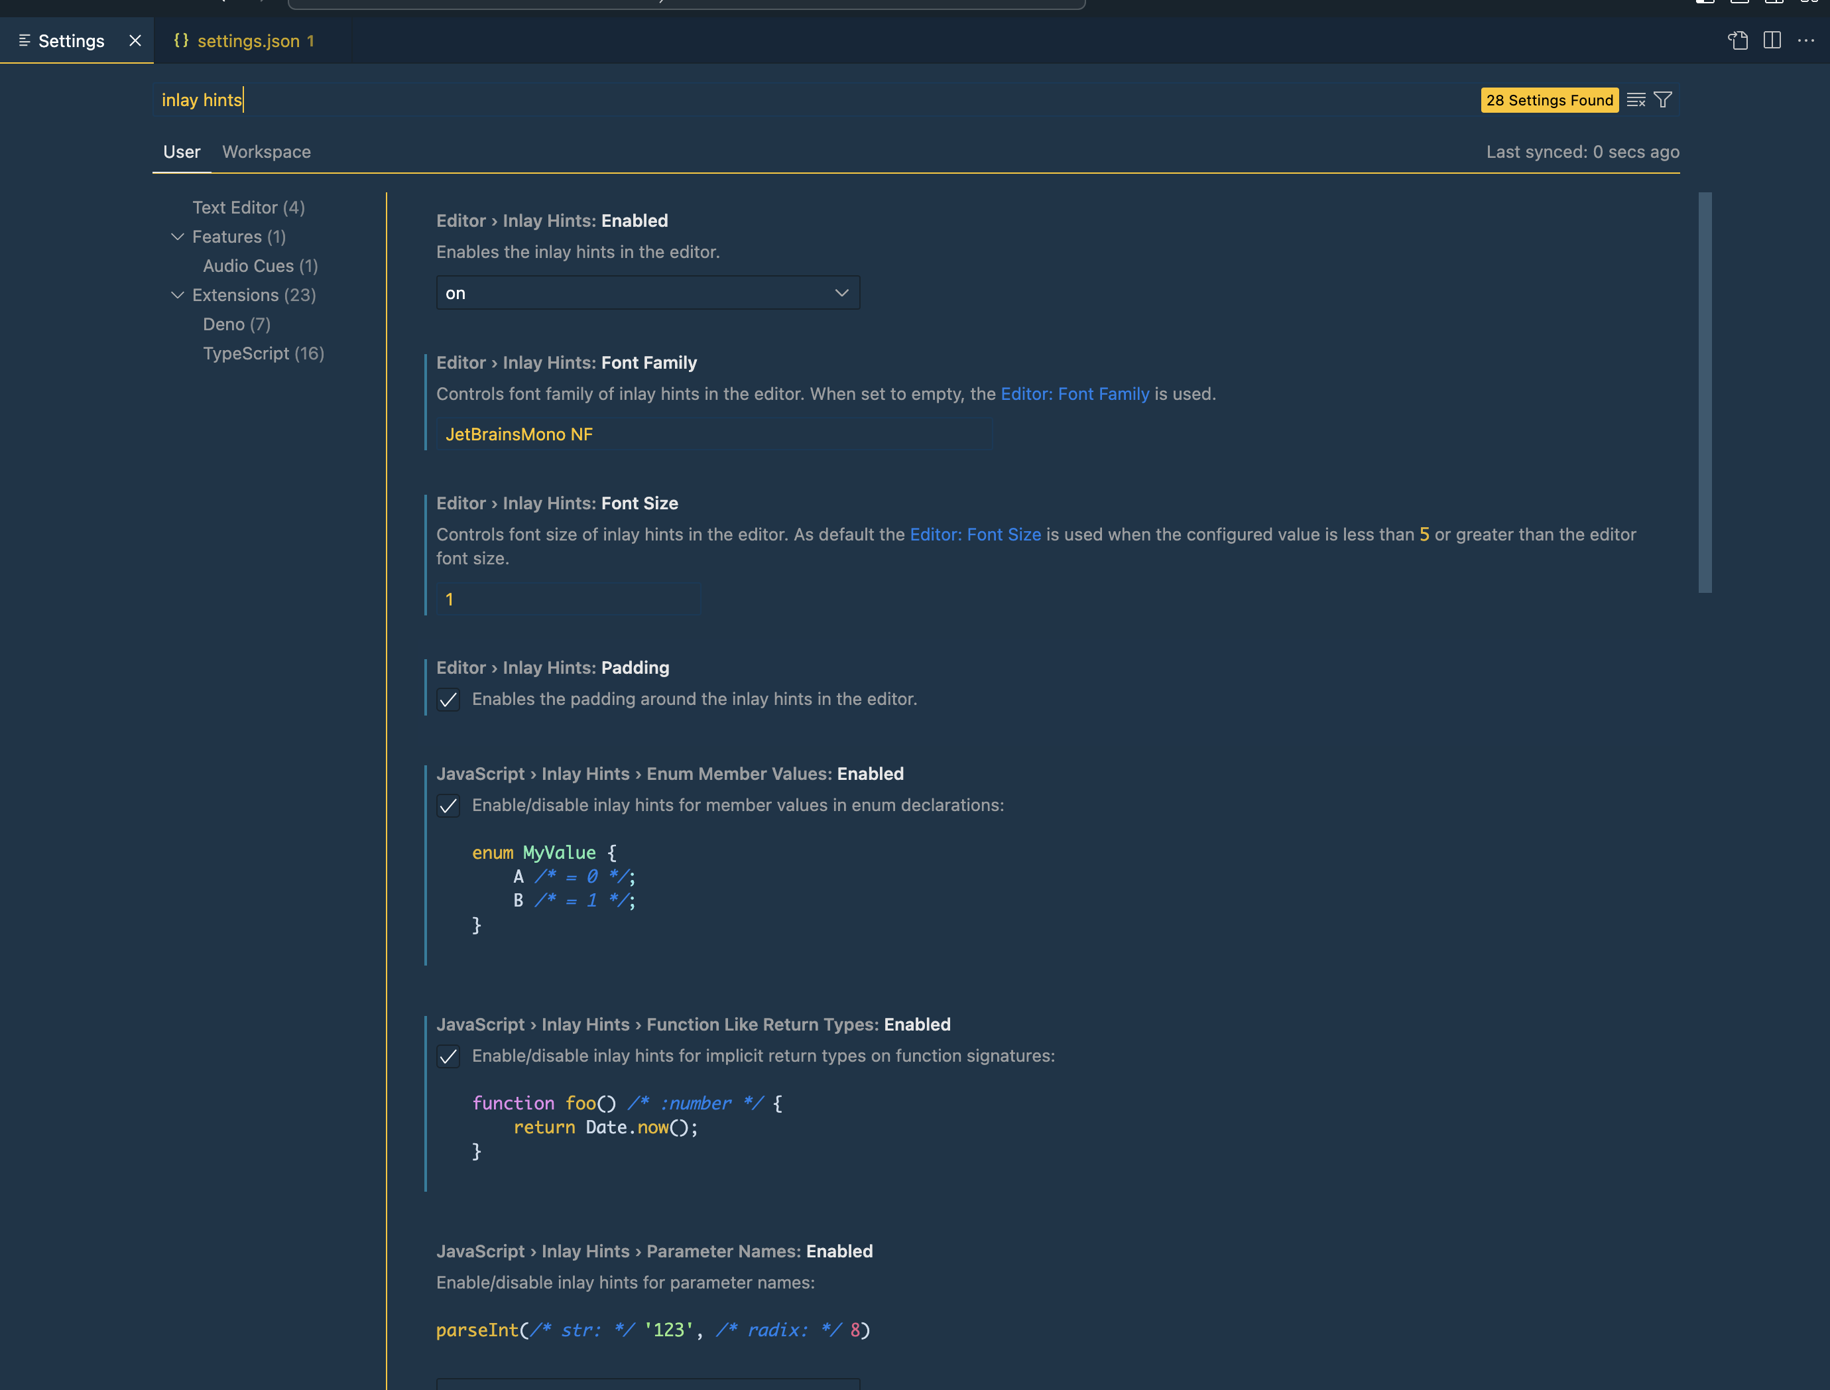1830x1390 pixels.
Task: Open the Audio Cues (1) category
Action: pyautogui.click(x=261, y=265)
